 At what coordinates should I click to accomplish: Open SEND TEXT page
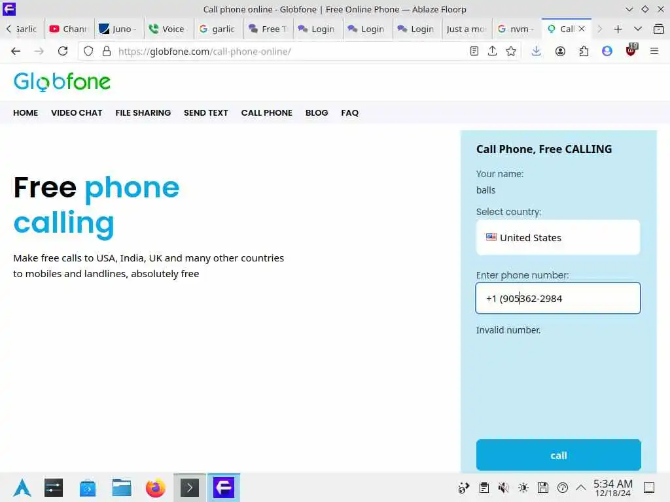click(206, 112)
